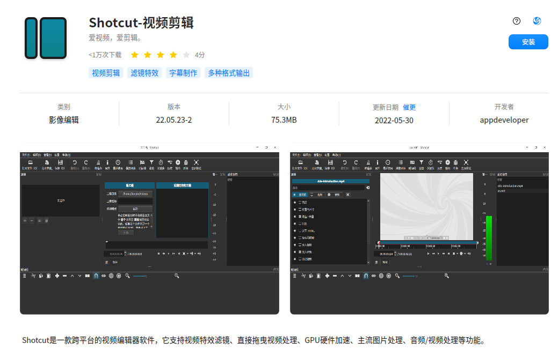Click the <1万次下载 download count
Image resolution: width=558 pixels, height=350 pixels.
(x=105, y=55)
